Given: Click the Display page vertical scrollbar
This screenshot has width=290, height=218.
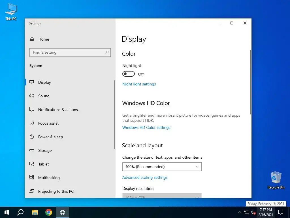Looking at the screenshot, I should pos(251,82).
